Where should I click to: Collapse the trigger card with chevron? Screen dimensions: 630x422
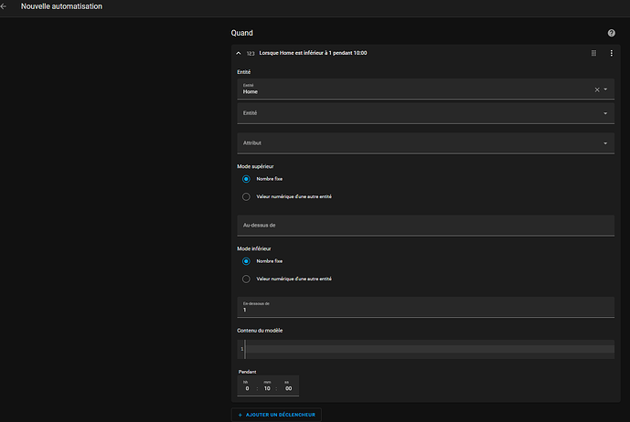pyautogui.click(x=239, y=54)
